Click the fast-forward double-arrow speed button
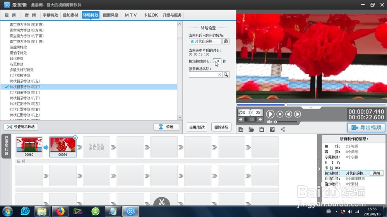This screenshot has height=217, width=387. [260, 119]
